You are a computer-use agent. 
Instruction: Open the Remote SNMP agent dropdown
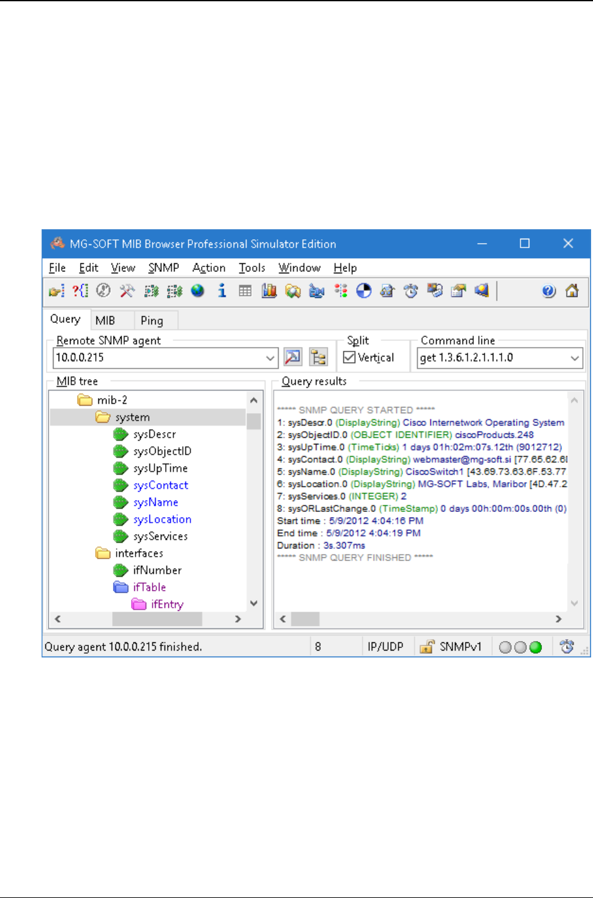pos(270,358)
